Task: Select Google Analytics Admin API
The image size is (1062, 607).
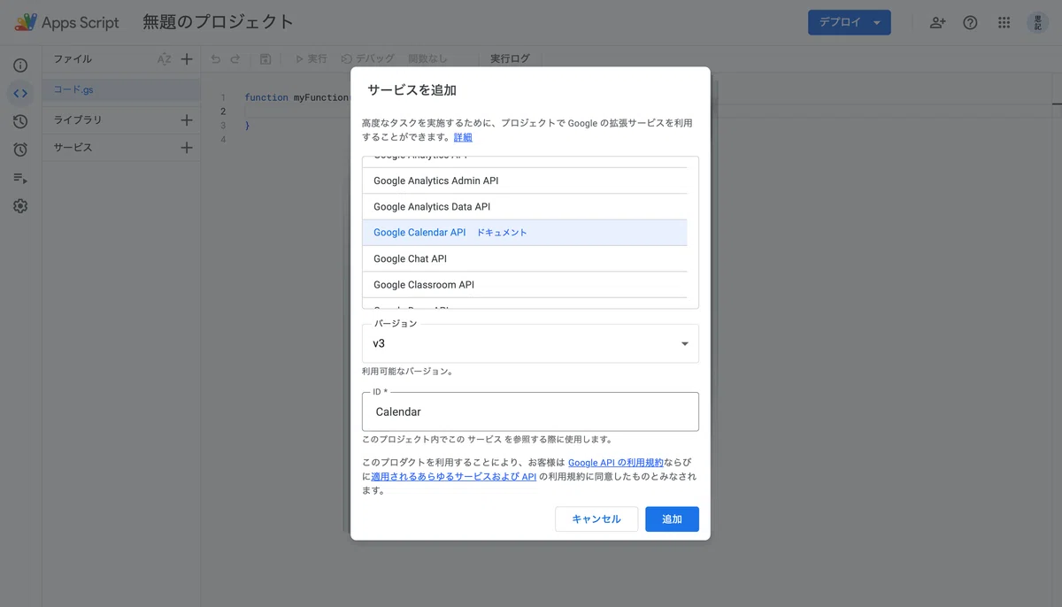Action: click(x=525, y=181)
